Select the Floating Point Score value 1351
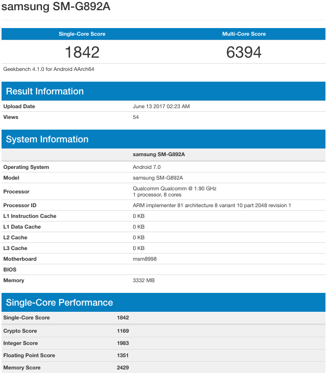 pos(123,356)
